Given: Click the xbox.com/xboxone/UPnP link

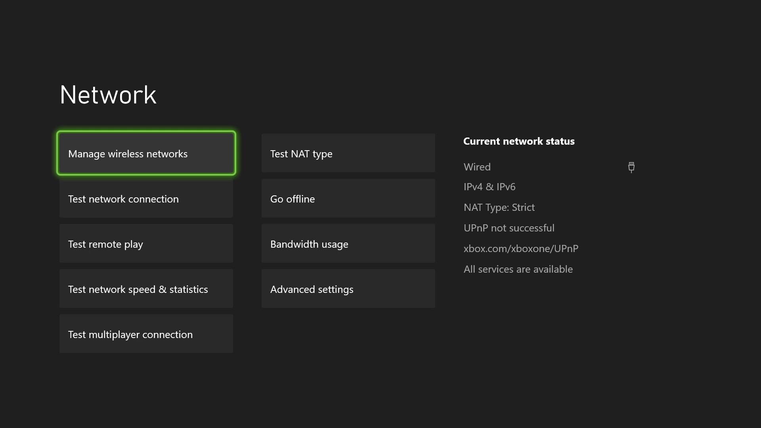Looking at the screenshot, I should click(x=520, y=248).
